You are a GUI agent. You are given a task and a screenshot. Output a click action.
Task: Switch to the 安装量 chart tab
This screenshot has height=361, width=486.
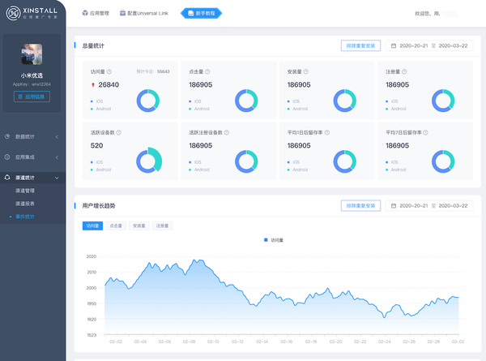(139, 226)
